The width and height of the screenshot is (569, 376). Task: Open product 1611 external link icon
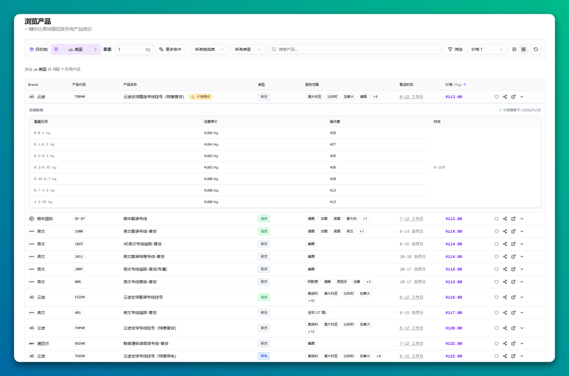(x=513, y=256)
